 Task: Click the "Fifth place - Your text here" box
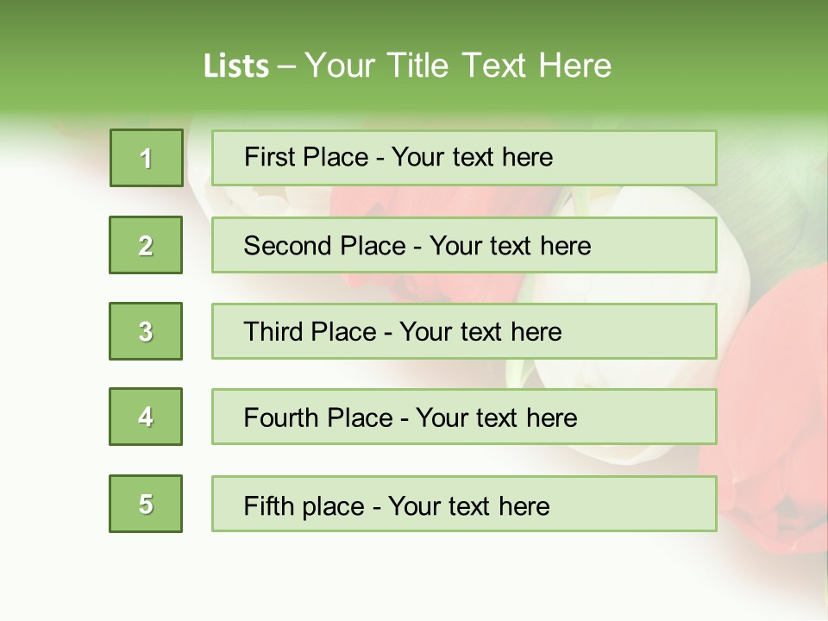coord(464,504)
